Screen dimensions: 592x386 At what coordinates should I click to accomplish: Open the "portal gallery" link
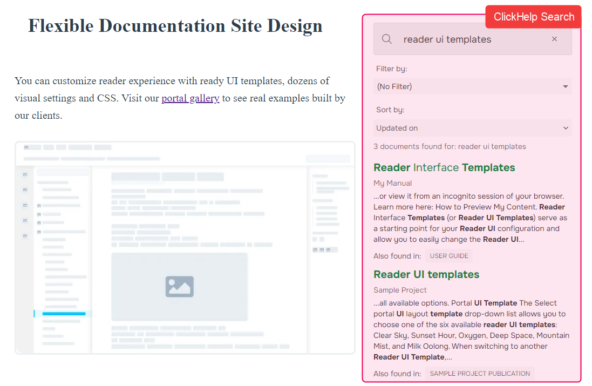click(x=190, y=98)
